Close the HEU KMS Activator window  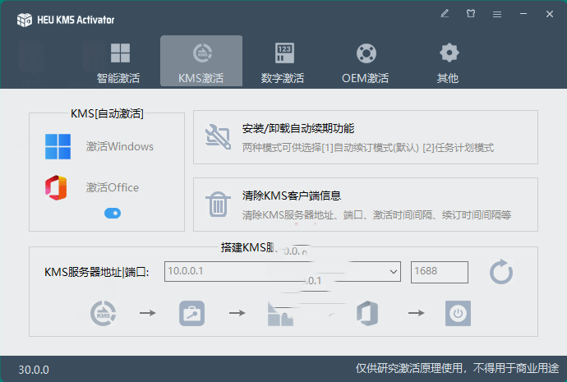click(549, 14)
